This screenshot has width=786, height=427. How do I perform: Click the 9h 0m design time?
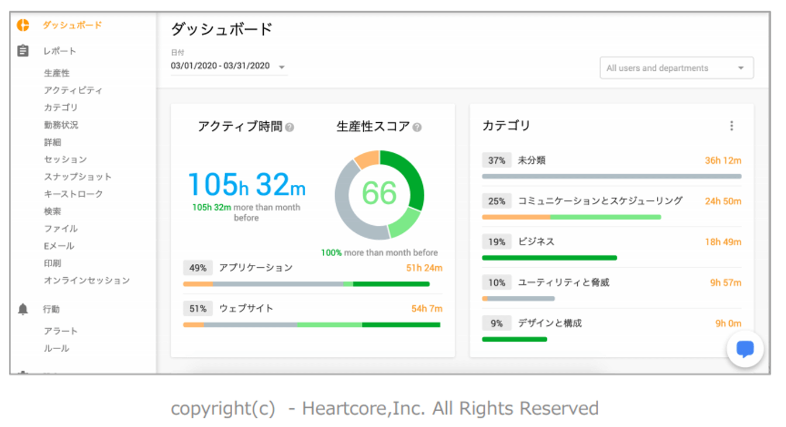pos(728,323)
